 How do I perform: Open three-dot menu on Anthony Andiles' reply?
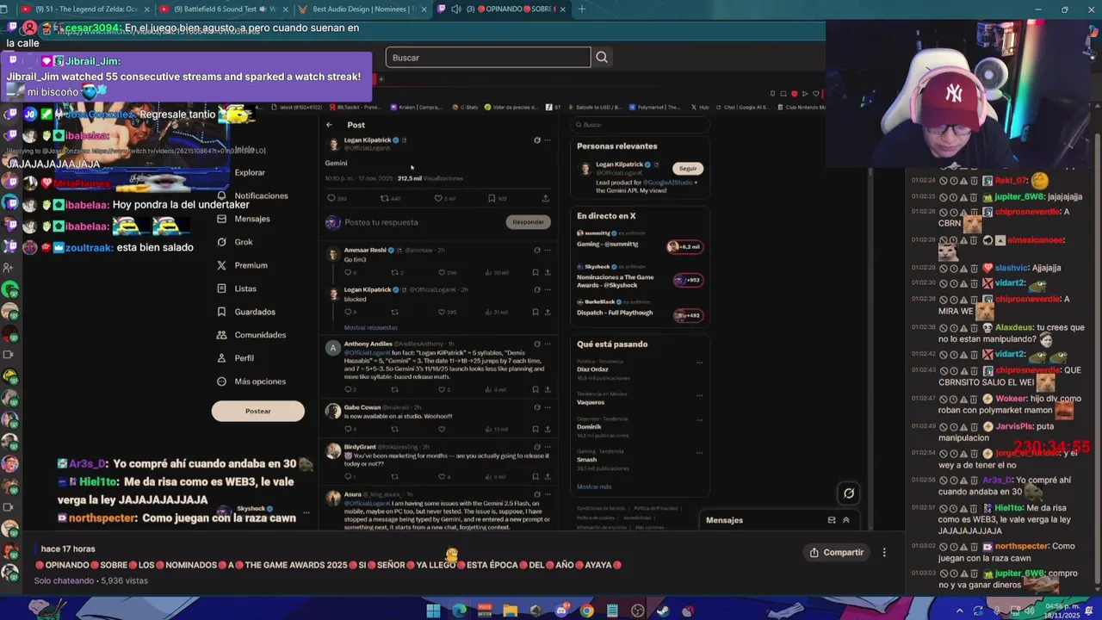548,344
